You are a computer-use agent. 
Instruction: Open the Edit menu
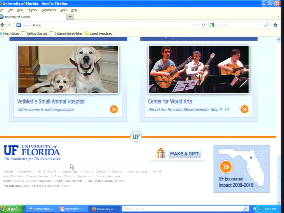point(10,10)
